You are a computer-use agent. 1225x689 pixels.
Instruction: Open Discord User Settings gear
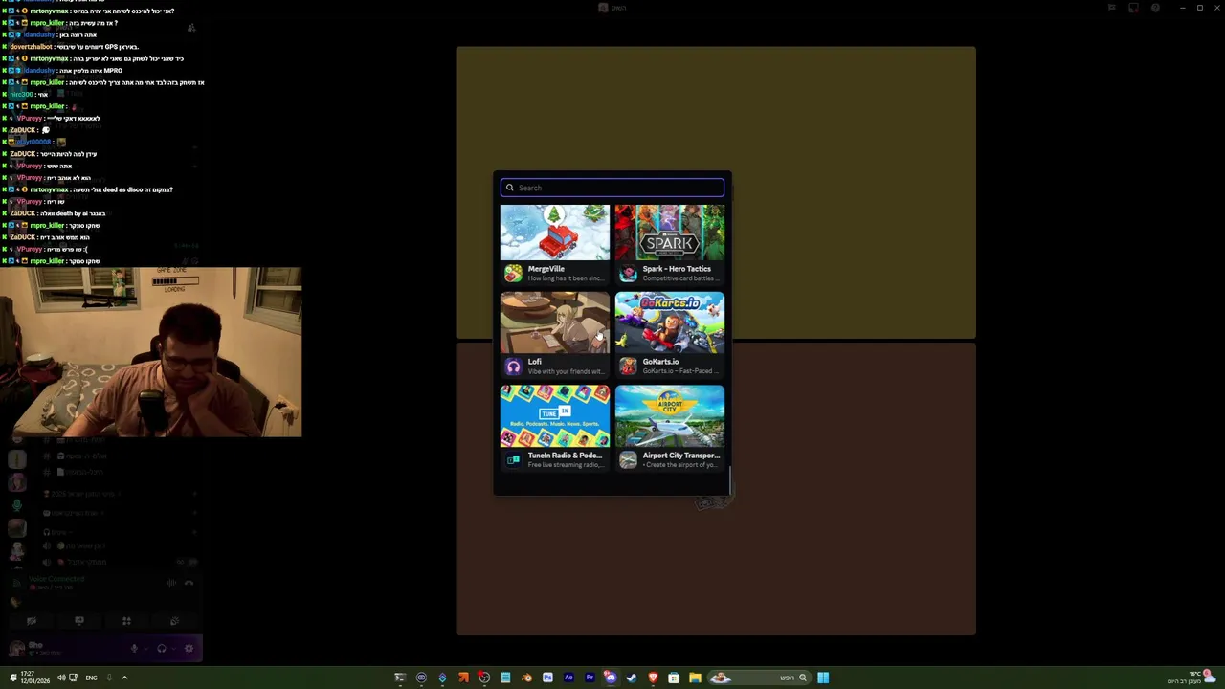pyautogui.click(x=189, y=649)
